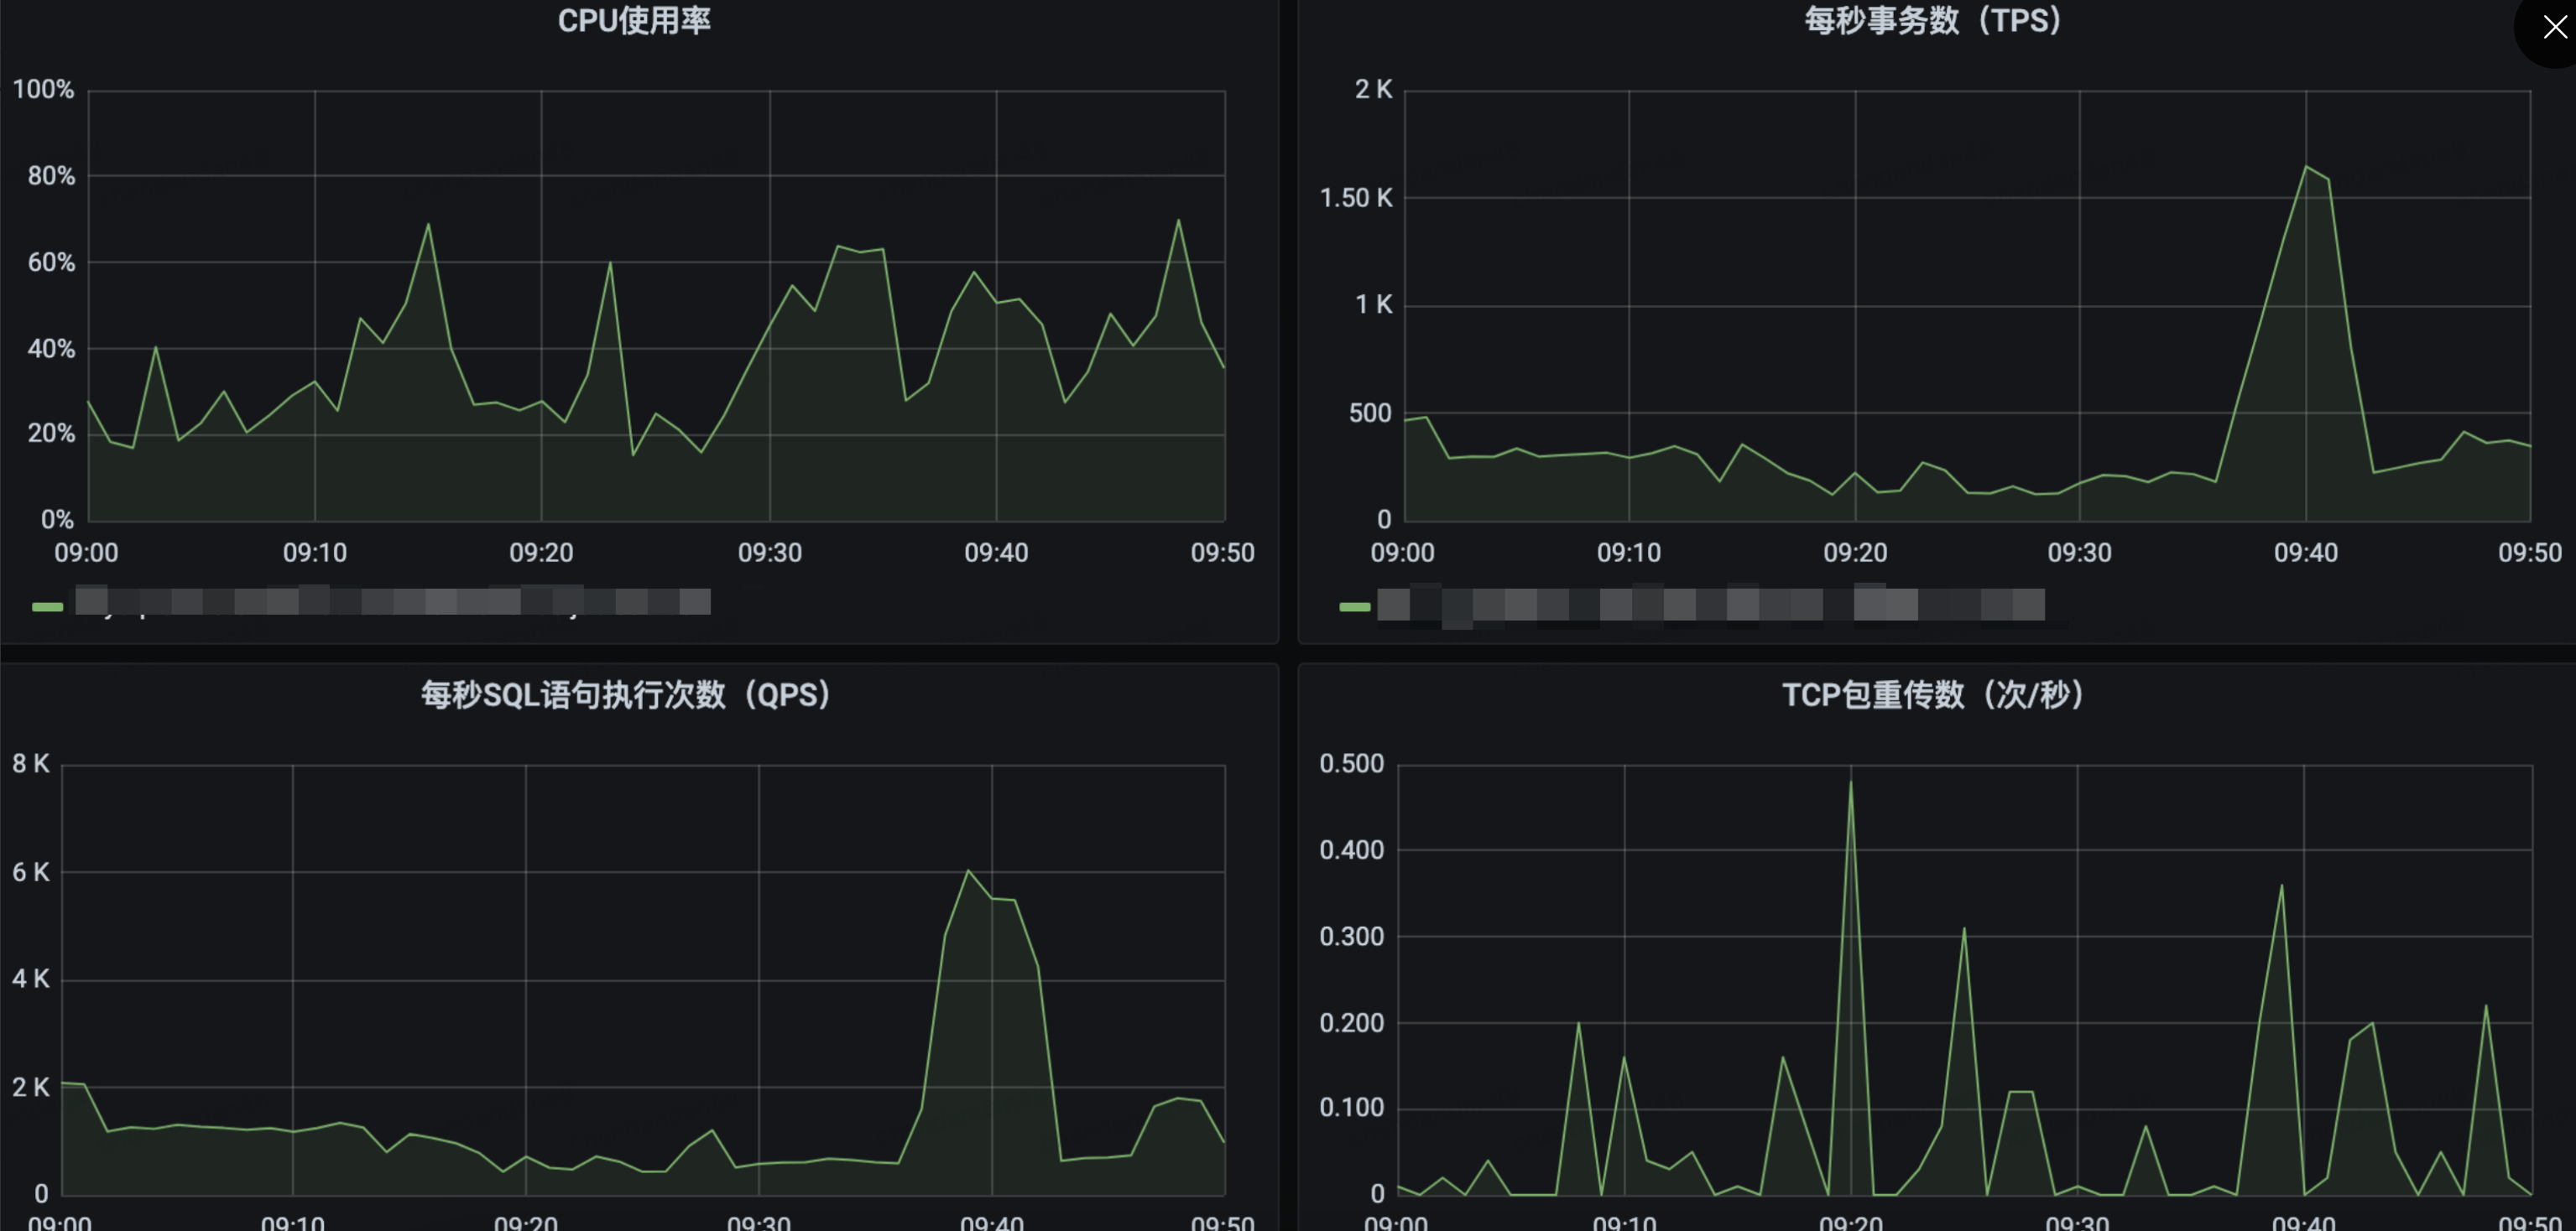
Task: Open the 每秒事务数 (TPS) panel title
Action: click(1933, 21)
